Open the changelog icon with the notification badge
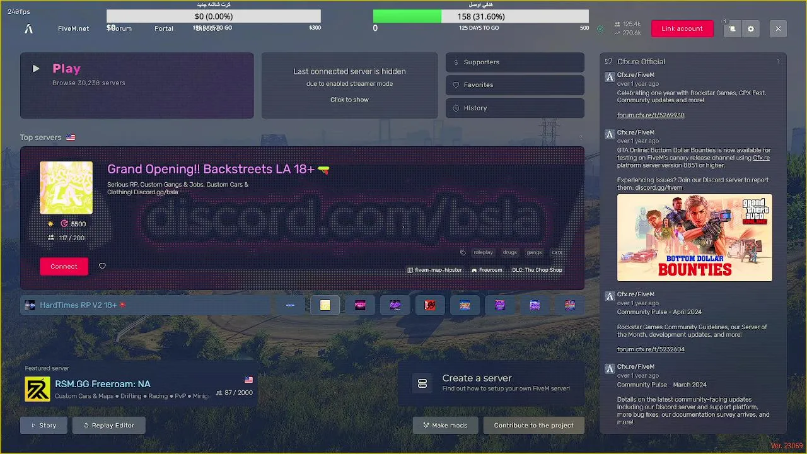807x454 pixels. 732,28
